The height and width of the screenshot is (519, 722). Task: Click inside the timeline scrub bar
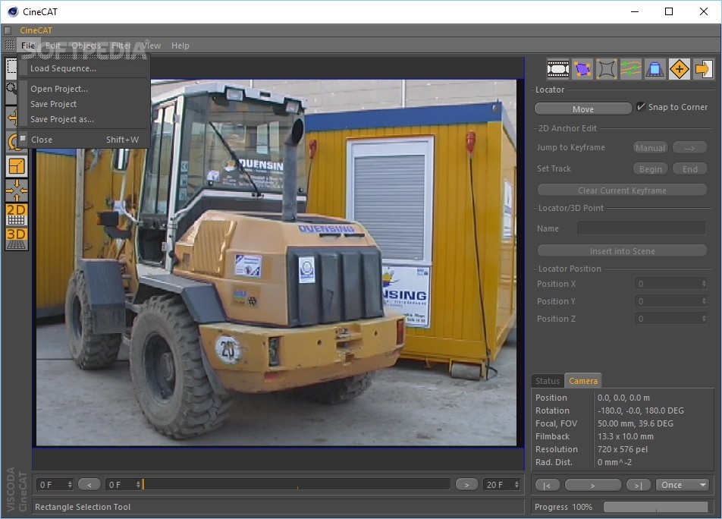coord(297,484)
